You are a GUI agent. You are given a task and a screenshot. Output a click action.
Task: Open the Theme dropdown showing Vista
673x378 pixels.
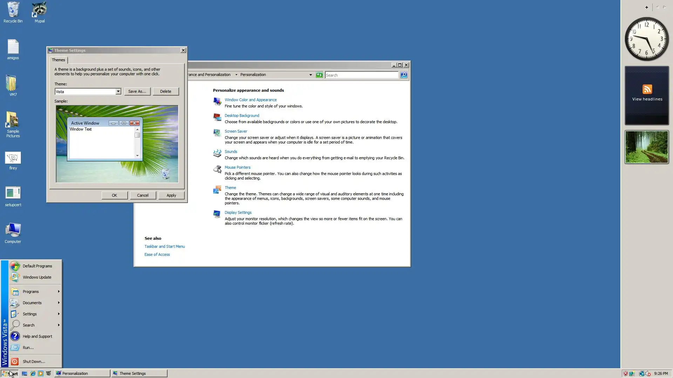[x=118, y=92]
